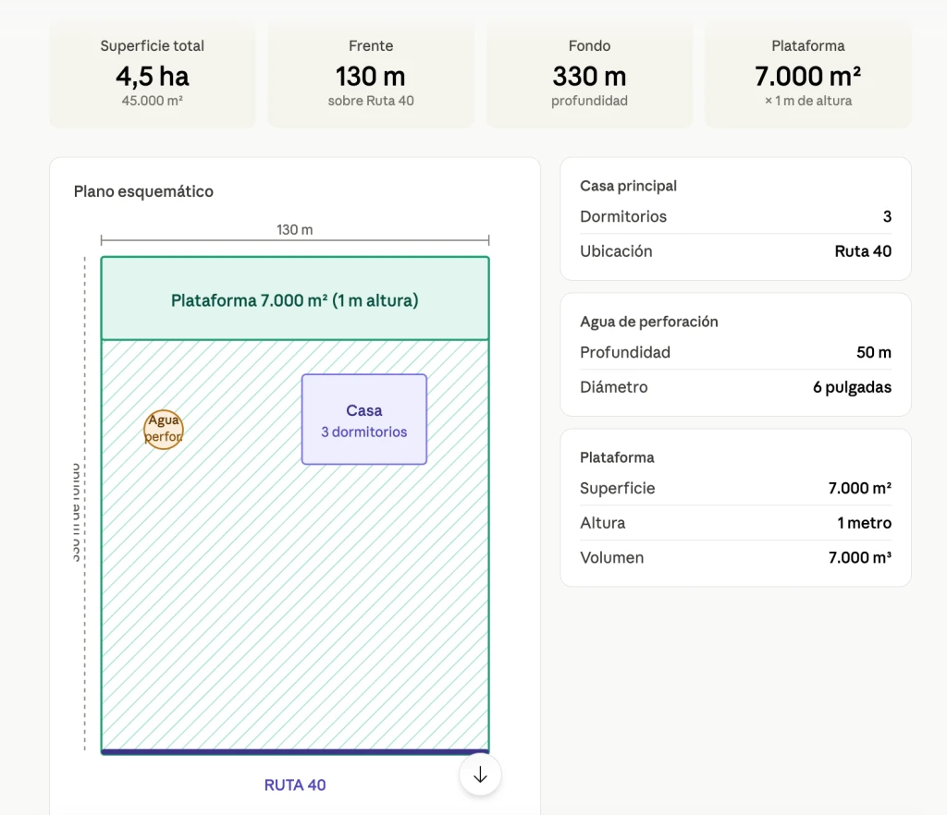Screen dimensions: 947x815
Task: Click the Plano esquemático heading
Action: pos(143,191)
